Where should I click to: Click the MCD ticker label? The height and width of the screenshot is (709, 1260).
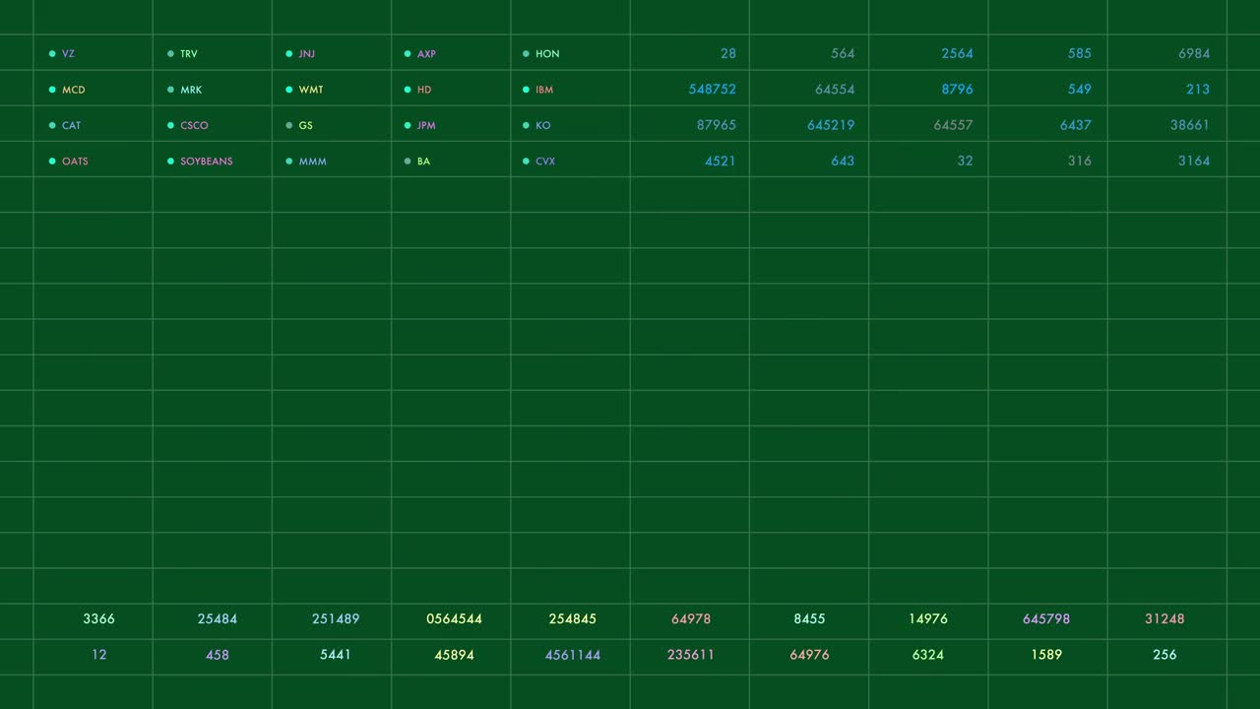74,90
